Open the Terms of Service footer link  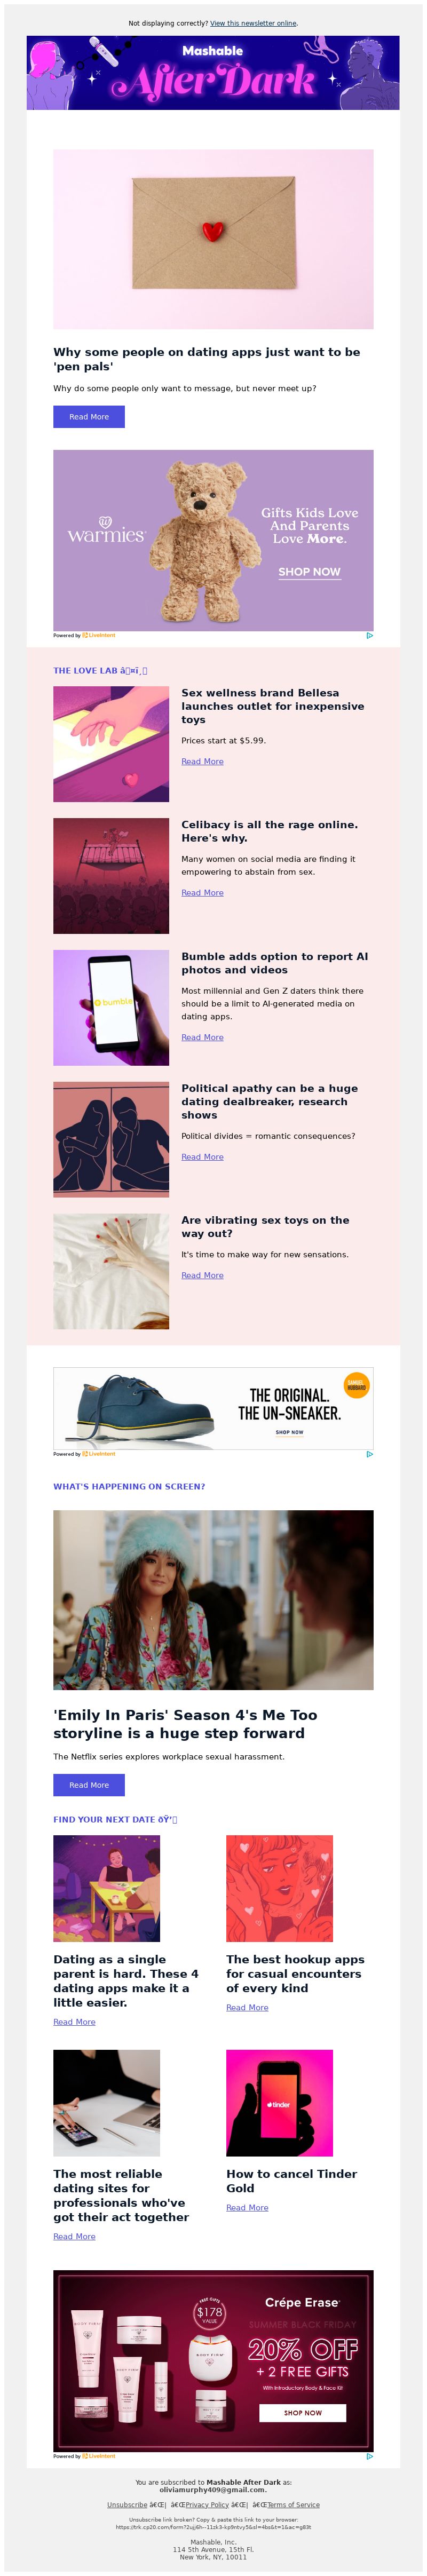(293, 2505)
